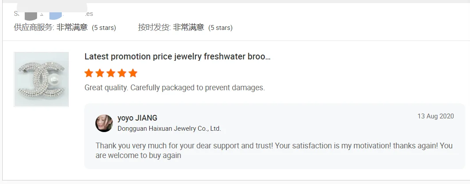Click the 'Great quality' review comment text

174,88
